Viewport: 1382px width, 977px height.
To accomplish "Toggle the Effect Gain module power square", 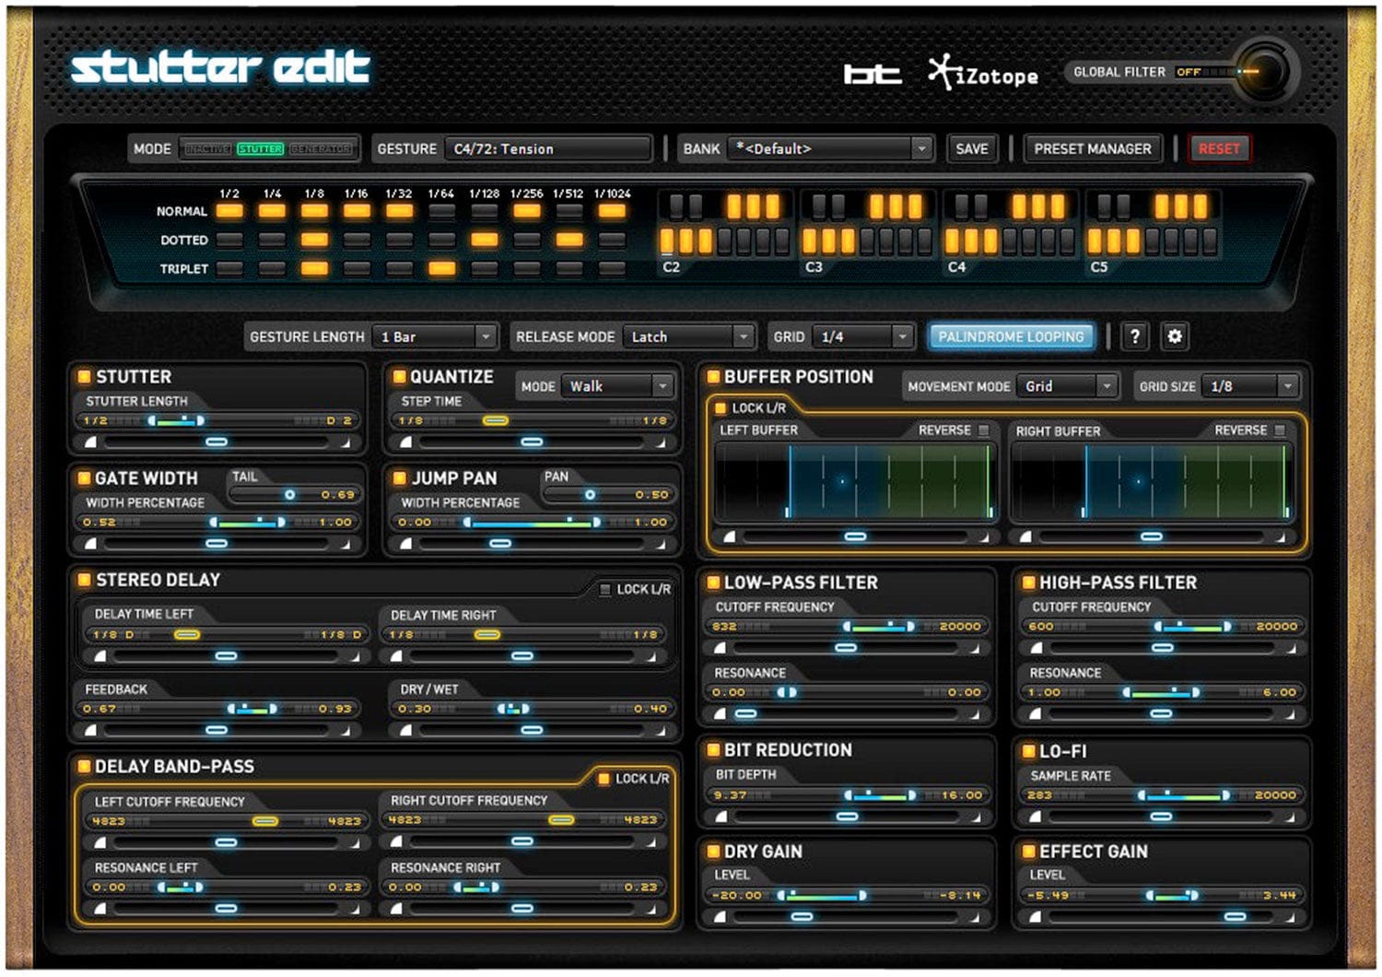I will pos(1027,851).
